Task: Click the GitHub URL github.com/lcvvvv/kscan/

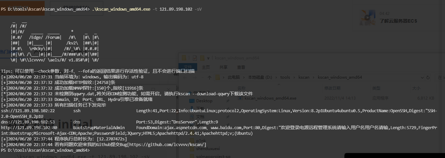Action: (x=167, y=144)
